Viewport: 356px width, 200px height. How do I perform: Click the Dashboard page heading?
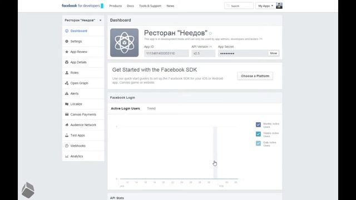coord(120,20)
